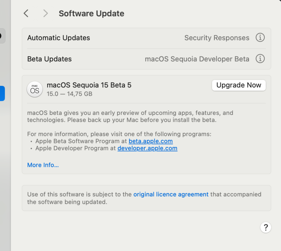Visit the developer.apple.com link

[147, 148]
